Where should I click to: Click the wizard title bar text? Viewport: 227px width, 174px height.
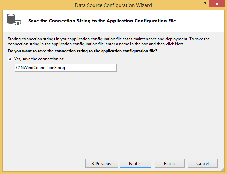tap(113, 5)
